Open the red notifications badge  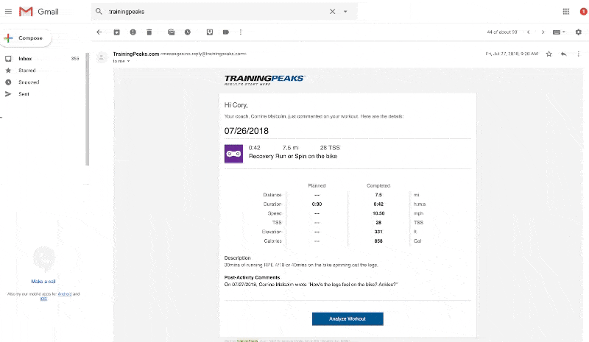click(x=584, y=12)
